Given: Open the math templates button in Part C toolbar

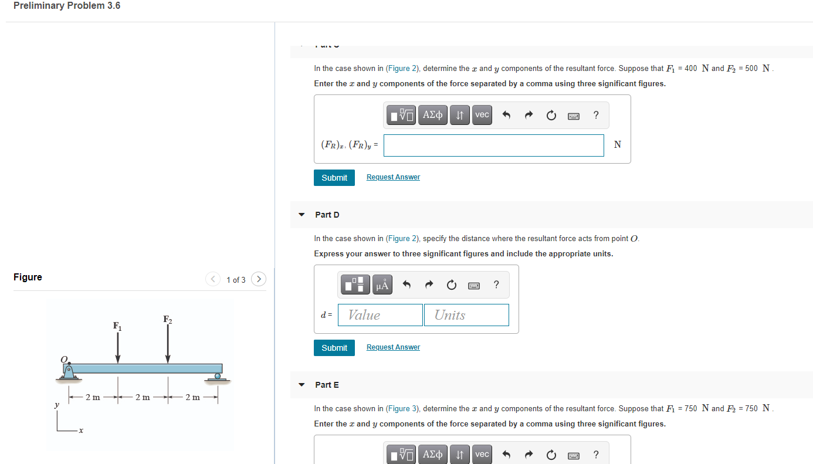Looking at the screenshot, I should click(402, 115).
